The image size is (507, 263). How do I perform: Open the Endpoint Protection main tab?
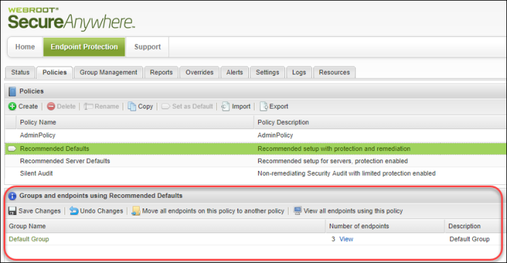coord(84,47)
